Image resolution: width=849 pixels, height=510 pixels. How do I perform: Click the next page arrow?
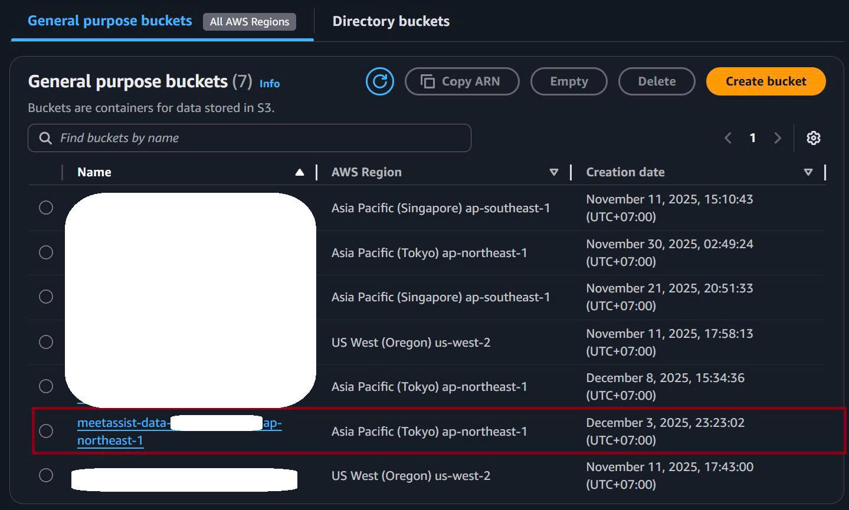(778, 137)
